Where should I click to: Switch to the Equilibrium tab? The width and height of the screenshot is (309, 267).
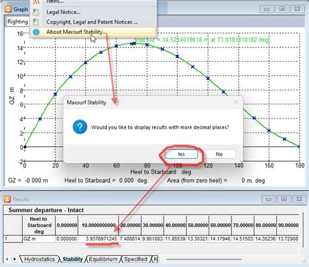click(x=103, y=259)
